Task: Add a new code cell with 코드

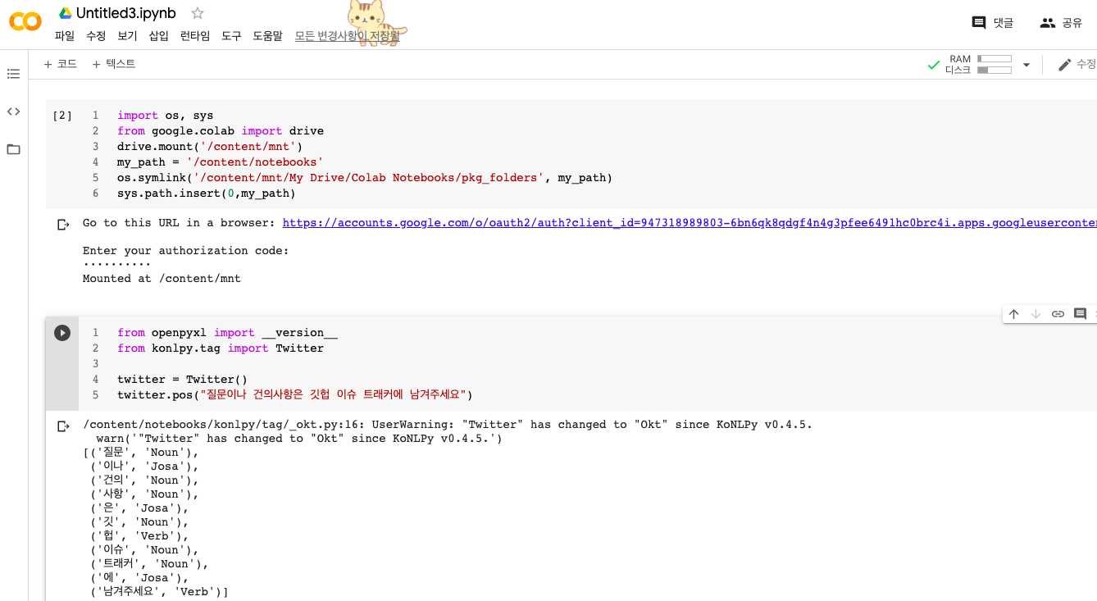Action: tap(60, 63)
